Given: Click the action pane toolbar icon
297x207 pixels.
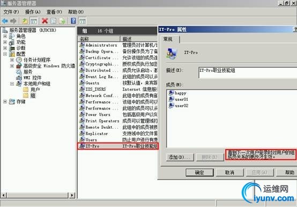Looking at the screenshot, I should (83, 21).
